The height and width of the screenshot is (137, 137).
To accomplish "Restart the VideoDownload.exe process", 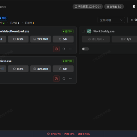I will point(64,49).
